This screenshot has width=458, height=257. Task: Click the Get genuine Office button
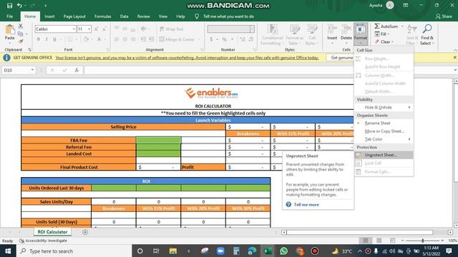point(340,58)
